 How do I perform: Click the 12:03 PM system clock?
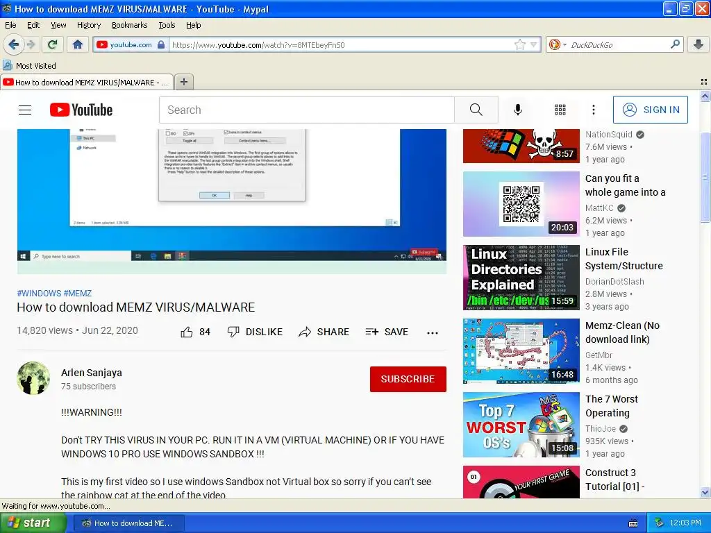(685, 523)
